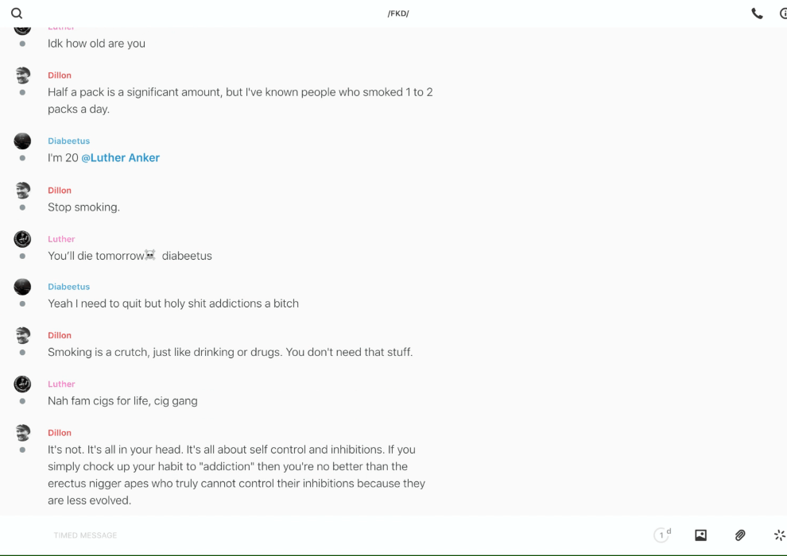Click the "Smoking is a crutch" message
This screenshot has height=556, width=787.
coord(230,352)
